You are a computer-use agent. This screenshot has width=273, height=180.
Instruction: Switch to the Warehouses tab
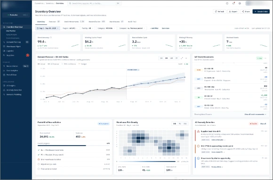pos(116,22)
